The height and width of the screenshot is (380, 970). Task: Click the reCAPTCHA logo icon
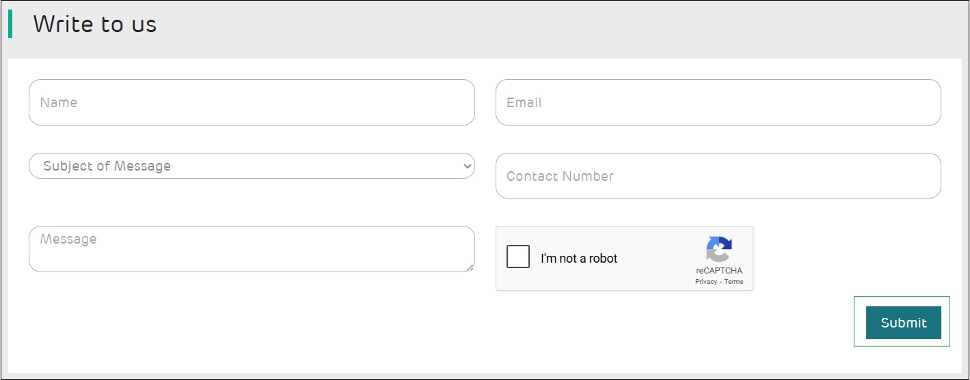pos(719,250)
